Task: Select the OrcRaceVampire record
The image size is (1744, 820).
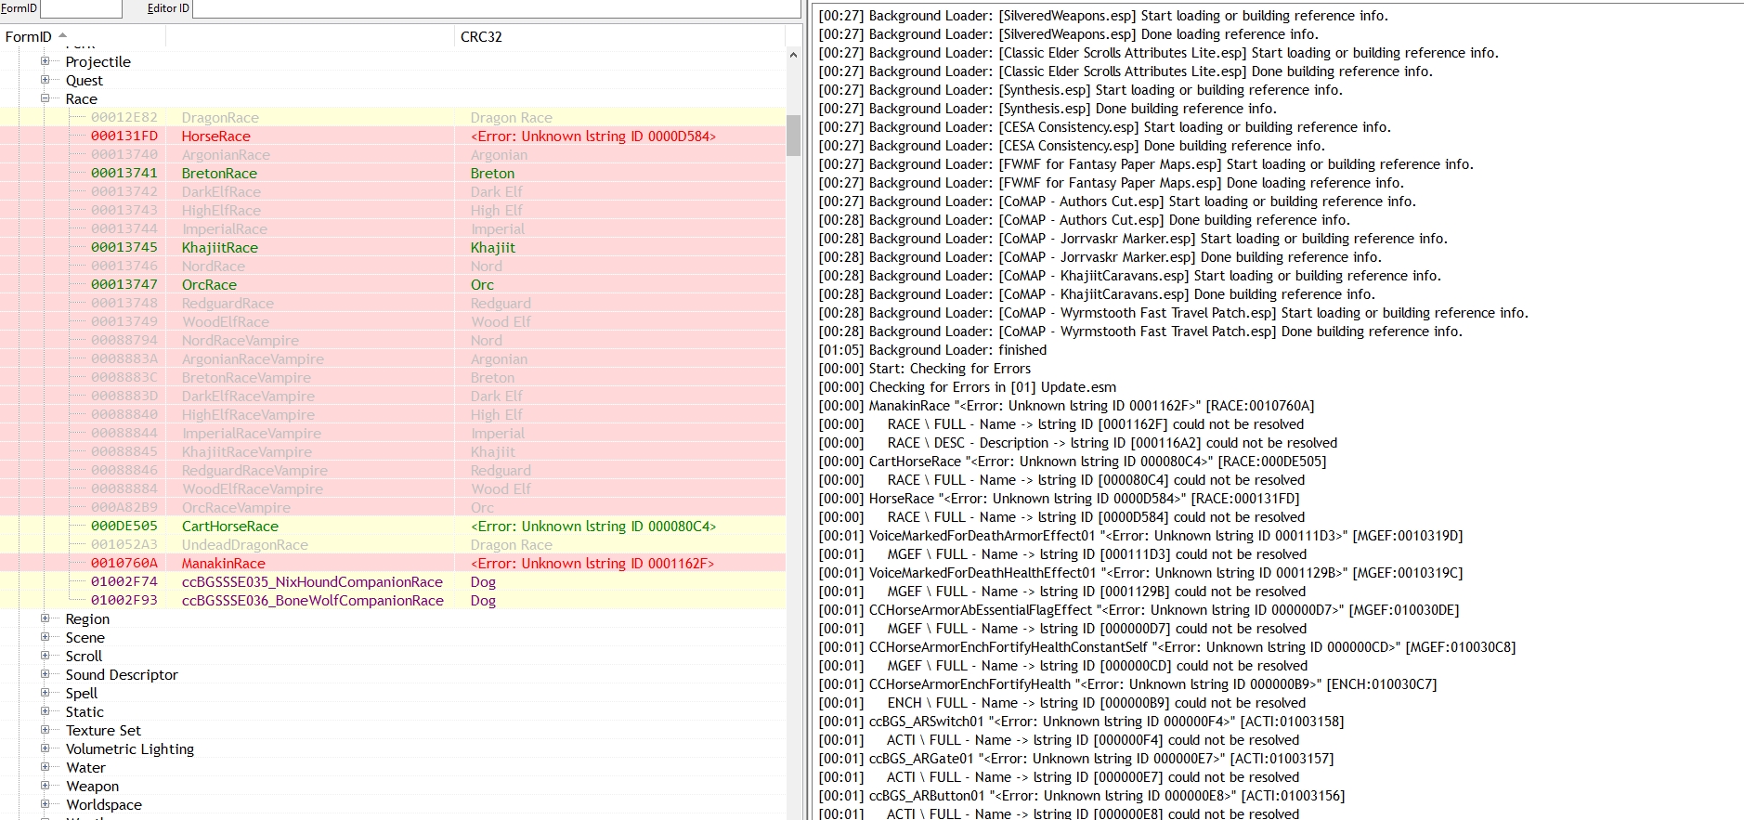Action: click(x=393, y=507)
